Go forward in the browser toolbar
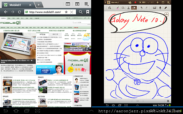This screenshot has height=114, width=183. (x=13, y=12)
